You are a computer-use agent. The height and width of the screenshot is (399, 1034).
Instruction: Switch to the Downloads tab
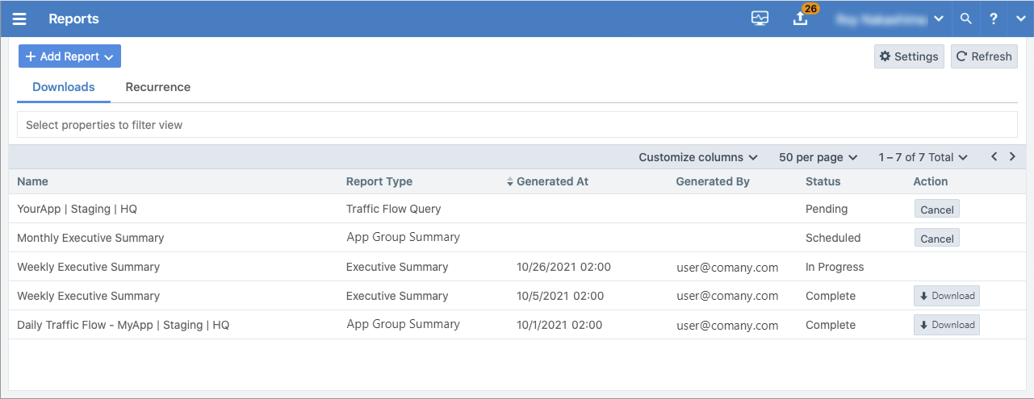coord(64,87)
